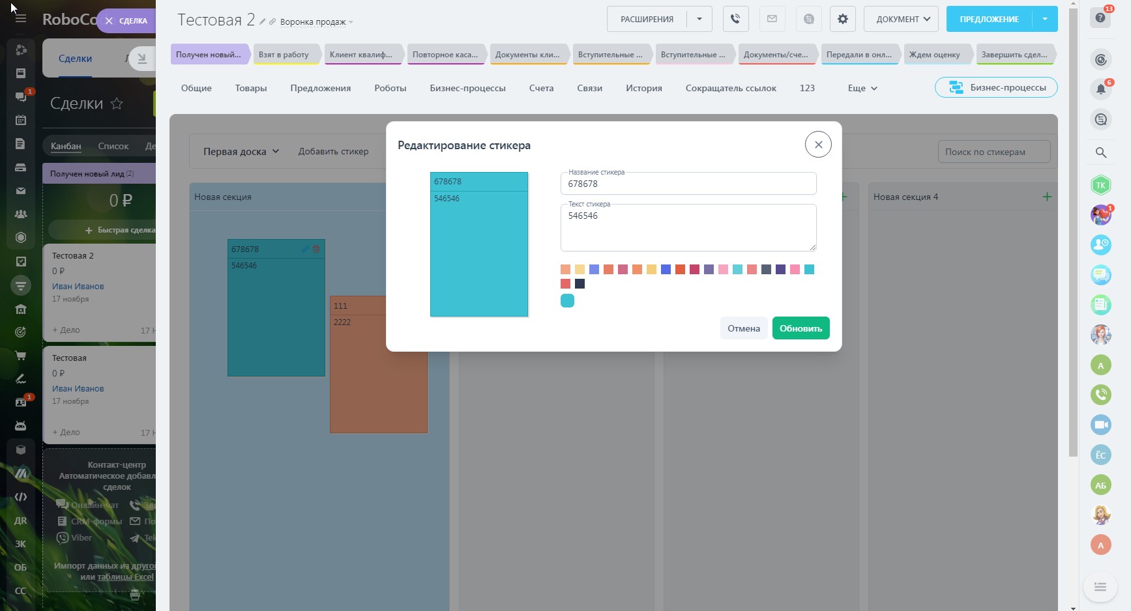Open the calendar icon in left sidebar
The width and height of the screenshot is (1131, 611).
pyautogui.click(x=21, y=120)
